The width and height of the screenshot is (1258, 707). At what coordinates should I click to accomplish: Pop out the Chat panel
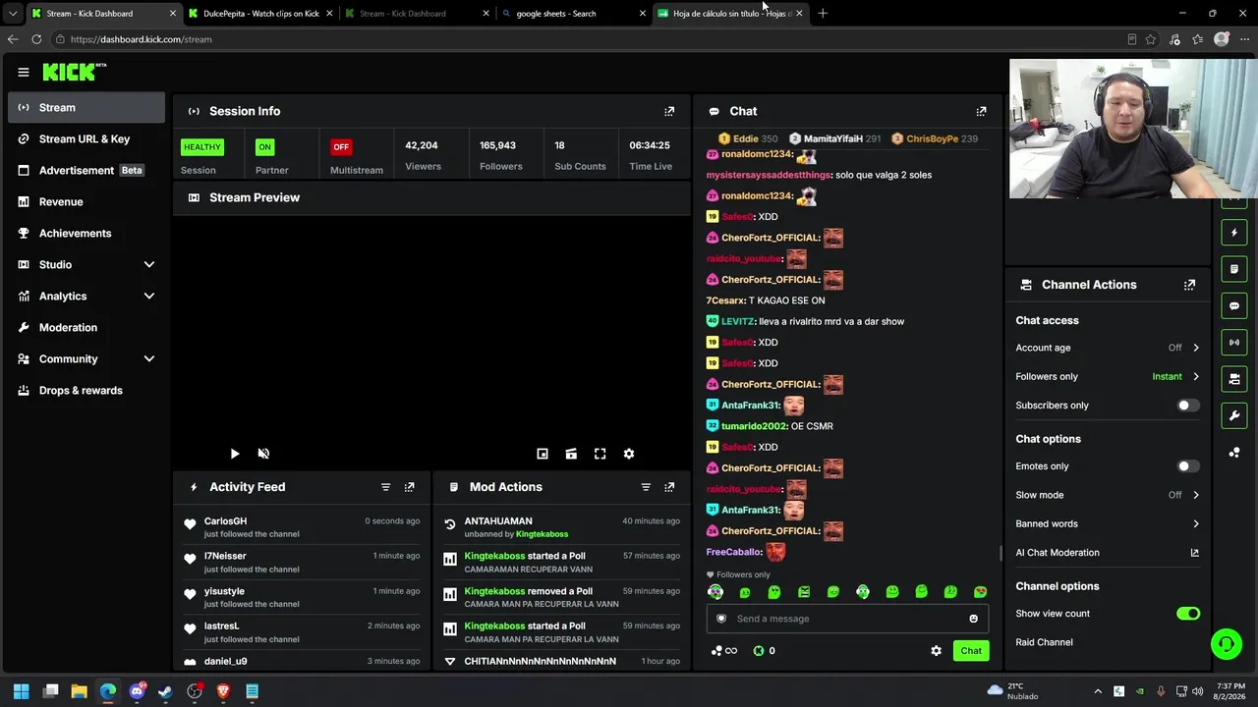(981, 111)
